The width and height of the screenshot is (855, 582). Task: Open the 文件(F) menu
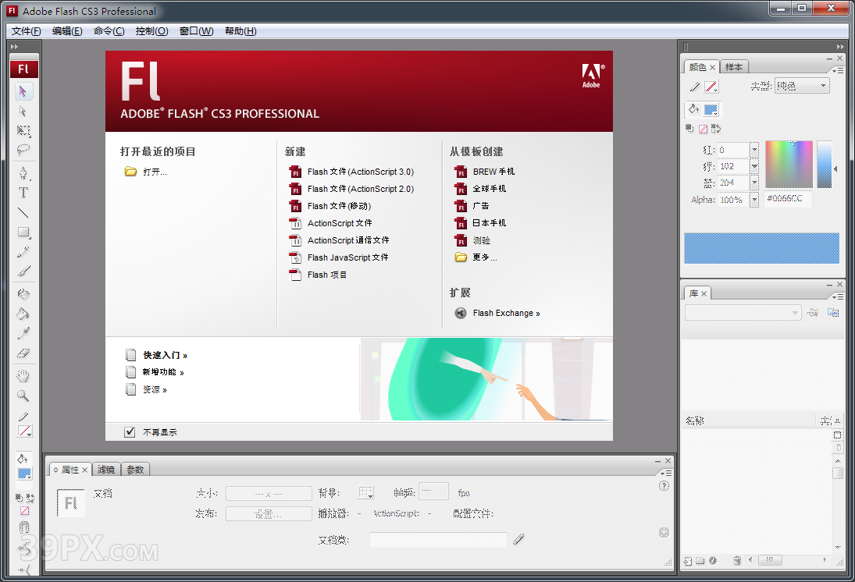(x=27, y=31)
